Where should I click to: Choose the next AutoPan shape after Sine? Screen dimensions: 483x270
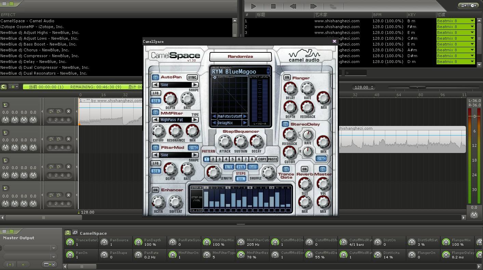pos(195,85)
